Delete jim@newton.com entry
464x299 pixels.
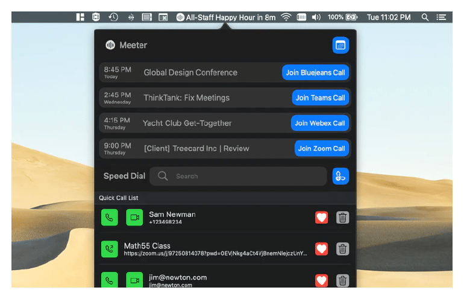(342, 281)
